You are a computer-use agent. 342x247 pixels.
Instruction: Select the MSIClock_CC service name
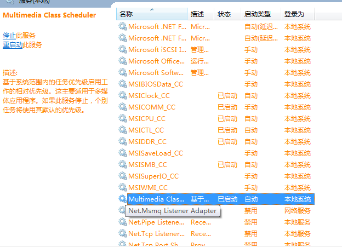[x=149, y=96]
